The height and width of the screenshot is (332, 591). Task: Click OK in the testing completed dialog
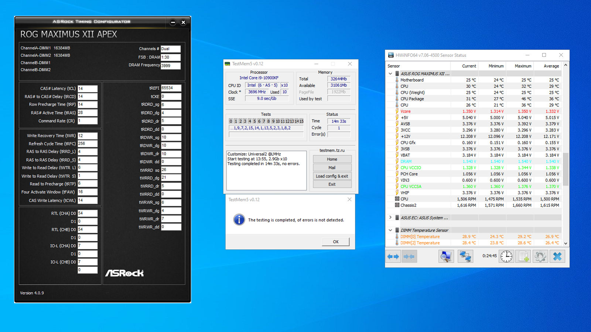(x=335, y=242)
